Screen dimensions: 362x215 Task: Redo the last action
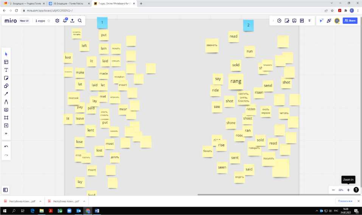pyautogui.click(x=6, y=155)
